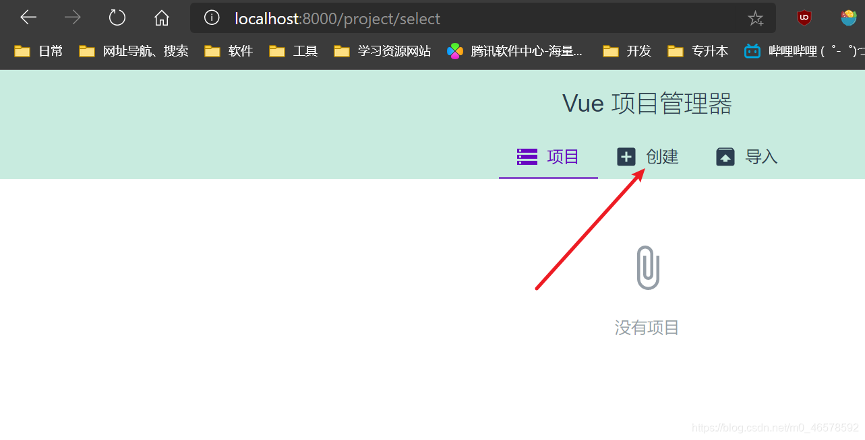Image resolution: width=865 pixels, height=440 pixels.
Task: Click the site info icon in address bar
Action: coord(211,19)
